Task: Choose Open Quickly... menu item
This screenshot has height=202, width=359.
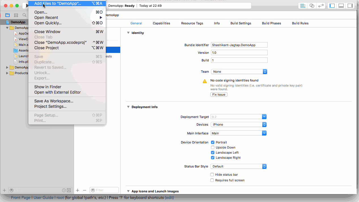Action: tap(67, 23)
